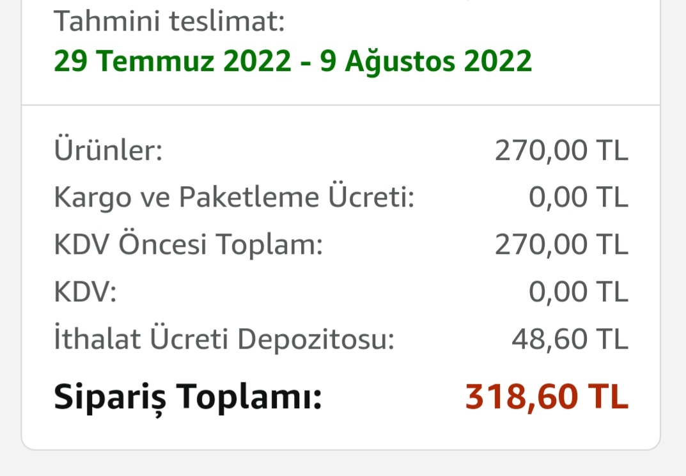Click the divider line above the Ürünler row
This screenshot has height=476, width=686.
[341, 105]
